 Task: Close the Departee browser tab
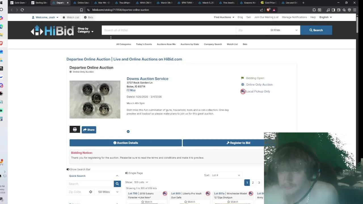click(67, 3)
